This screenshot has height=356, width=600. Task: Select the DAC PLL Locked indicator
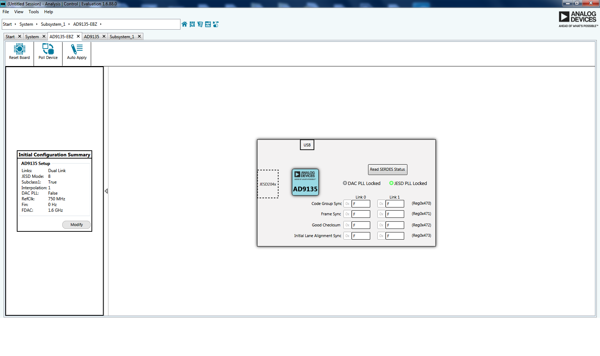point(344,183)
